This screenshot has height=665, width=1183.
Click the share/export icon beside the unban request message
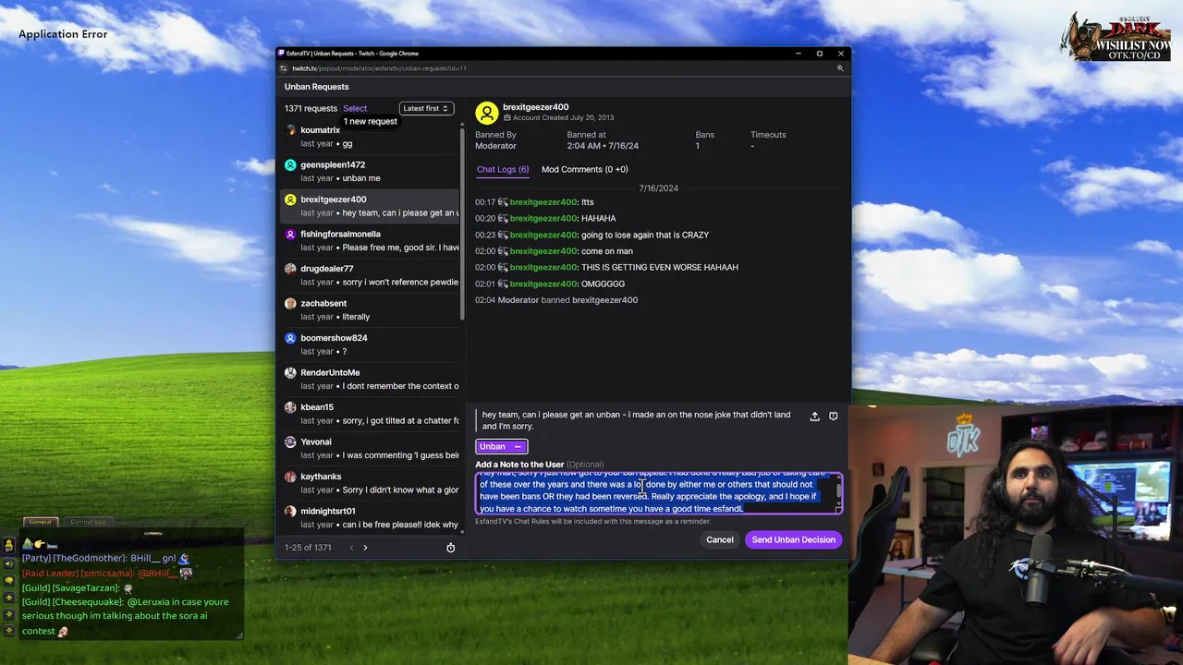pyautogui.click(x=814, y=417)
